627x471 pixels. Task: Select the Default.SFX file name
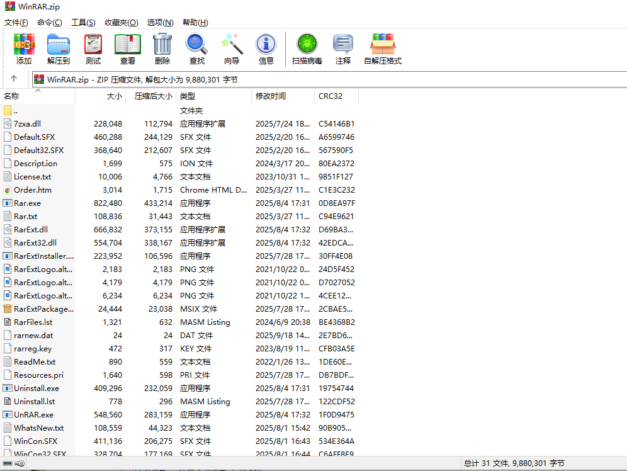coord(35,137)
